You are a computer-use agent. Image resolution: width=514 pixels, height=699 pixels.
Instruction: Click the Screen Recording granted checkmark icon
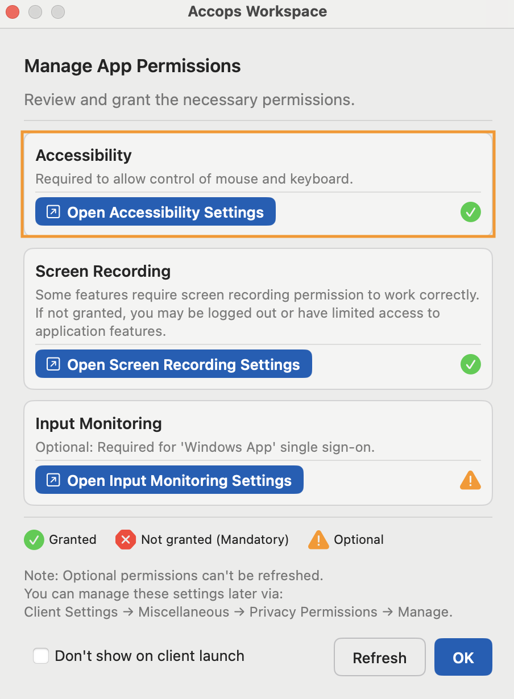470,364
